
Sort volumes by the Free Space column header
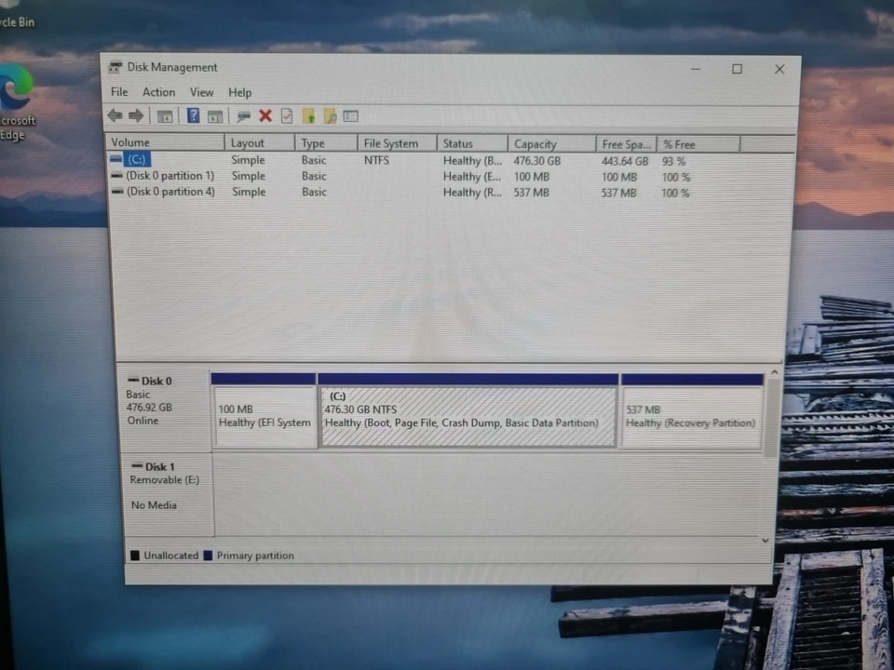[x=624, y=143]
